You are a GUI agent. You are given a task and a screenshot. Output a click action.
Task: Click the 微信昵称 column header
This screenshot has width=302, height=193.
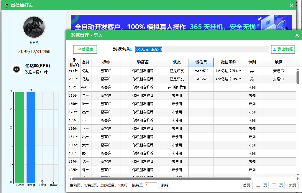point(229,62)
